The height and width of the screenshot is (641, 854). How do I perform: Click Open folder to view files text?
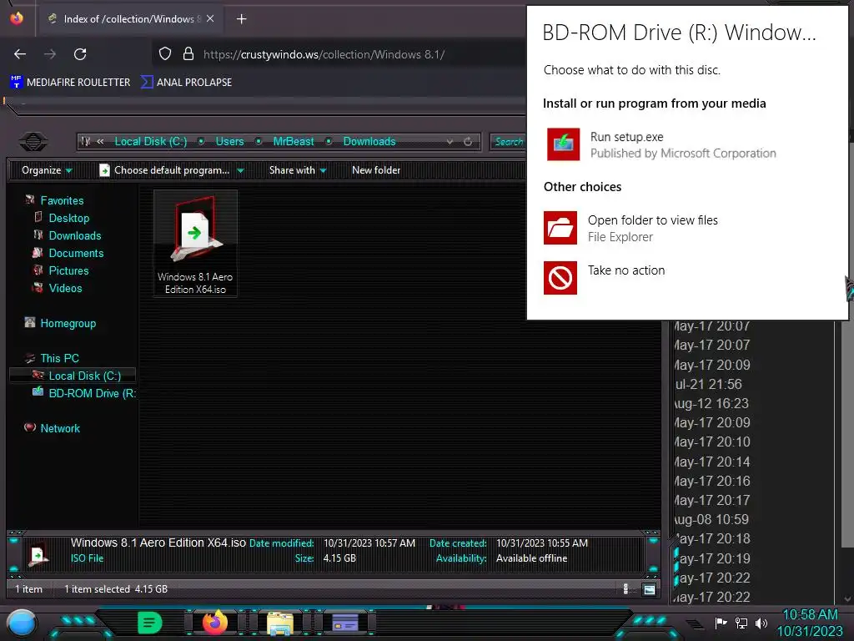pos(652,220)
